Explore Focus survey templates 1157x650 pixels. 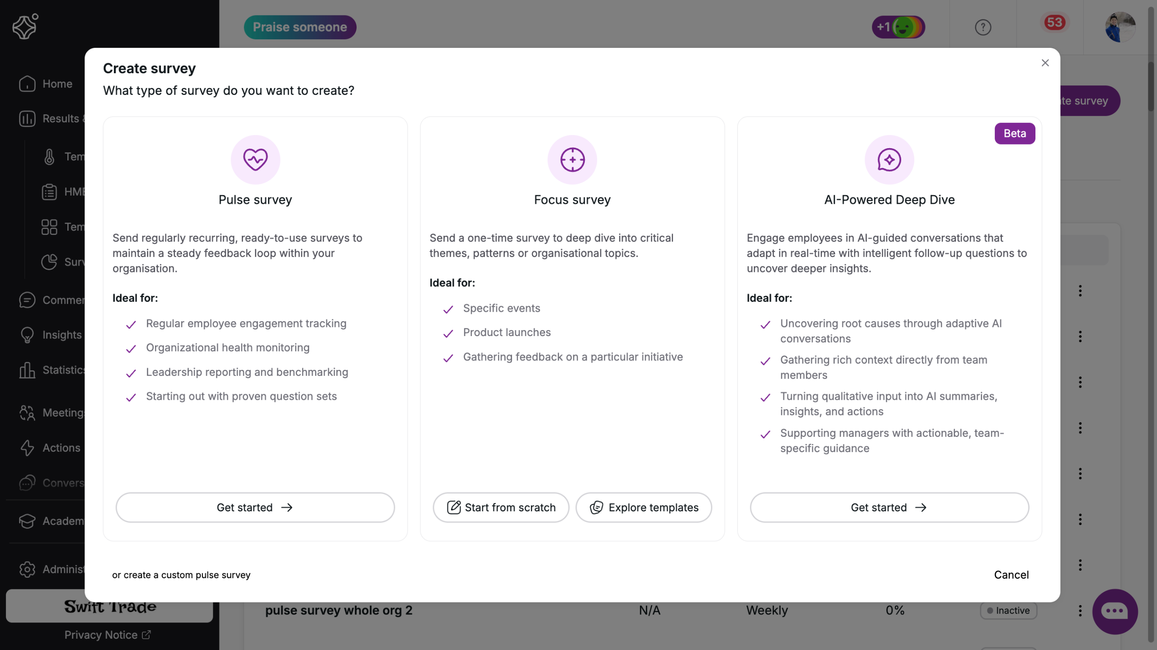click(x=644, y=507)
